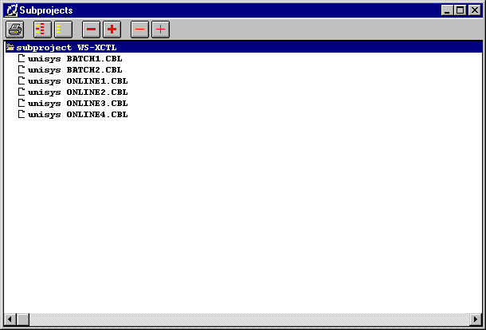
Task: Click the thin red plus toolbar button
Action: pyautogui.click(x=160, y=29)
